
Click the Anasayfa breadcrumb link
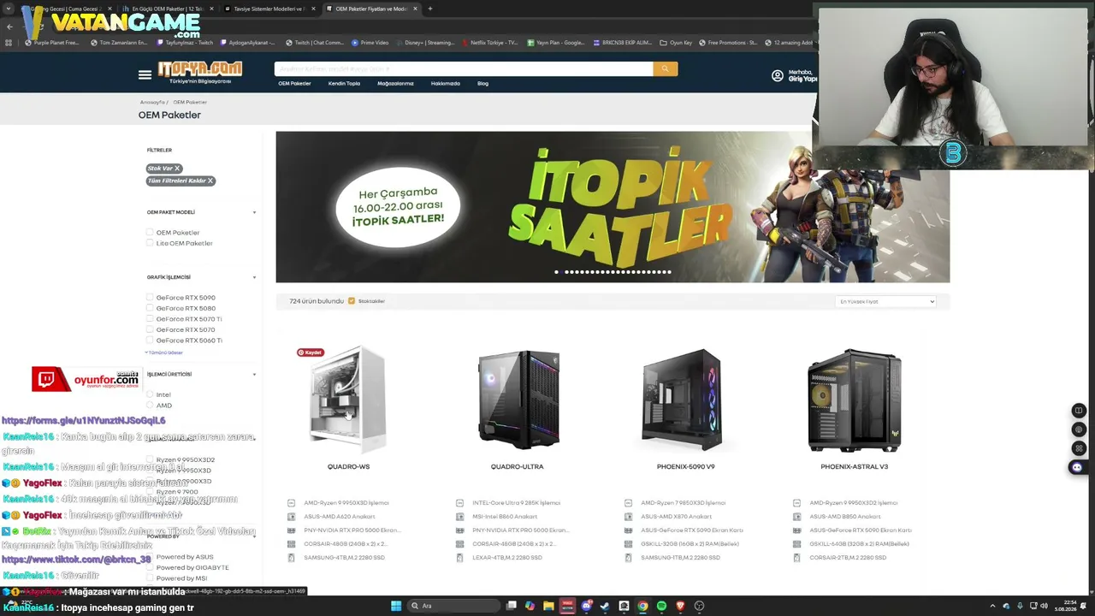[x=152, y=102]
